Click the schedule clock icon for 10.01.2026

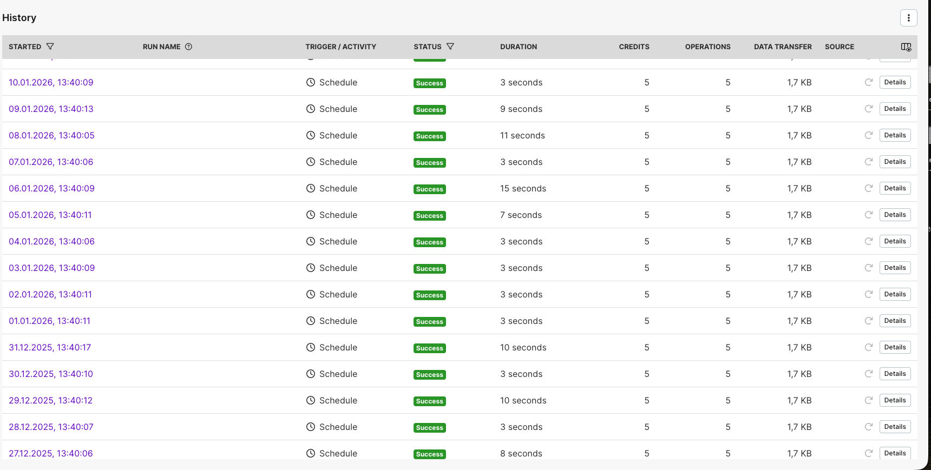click(x=311, y=82)
